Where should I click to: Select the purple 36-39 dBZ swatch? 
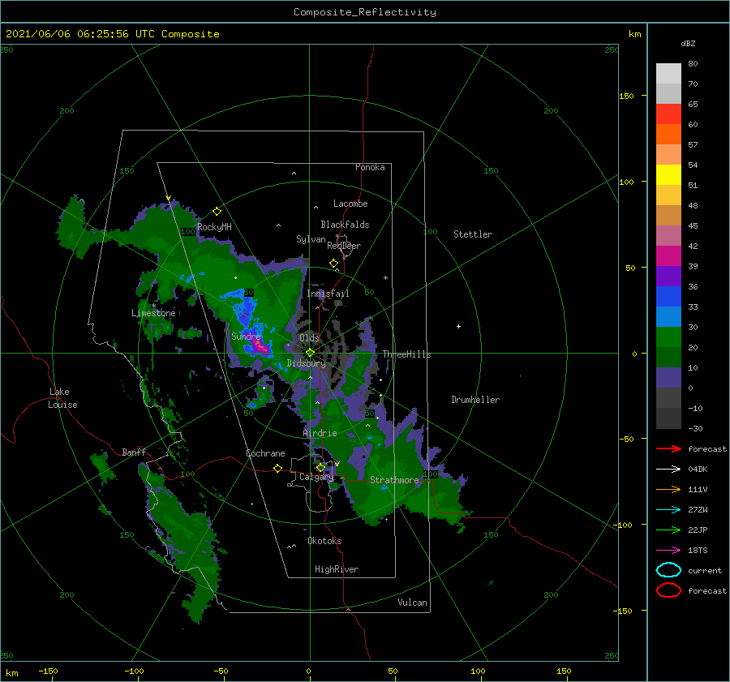click(668, 277)
